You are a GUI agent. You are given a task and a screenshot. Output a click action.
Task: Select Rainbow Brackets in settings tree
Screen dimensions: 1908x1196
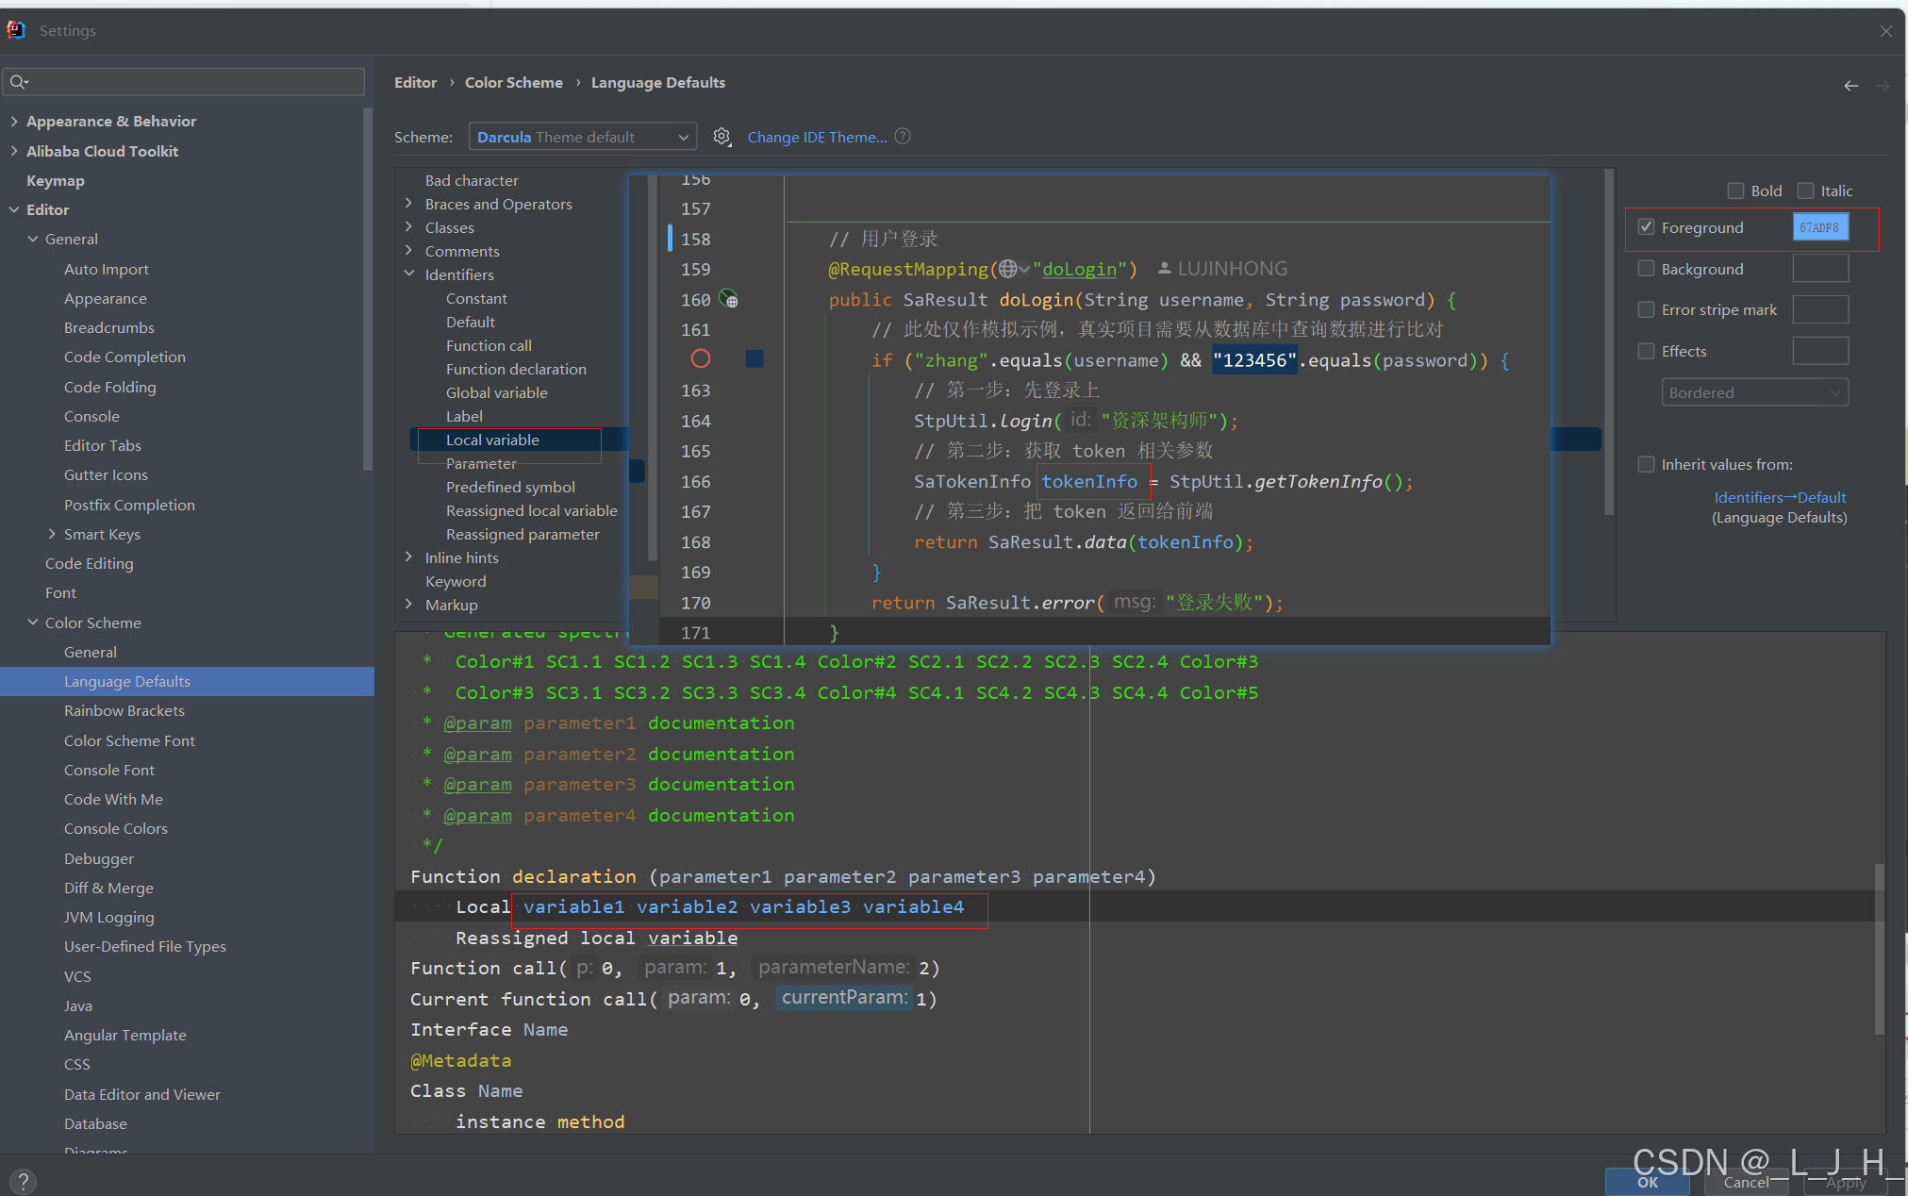(124, 710)
